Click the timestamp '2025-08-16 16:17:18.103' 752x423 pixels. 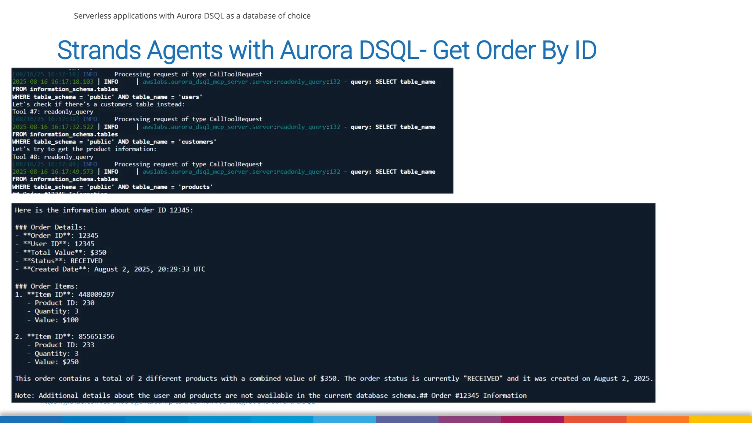53,82
